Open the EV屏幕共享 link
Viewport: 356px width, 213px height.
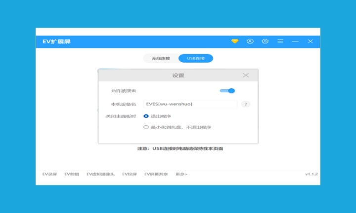(156, 174)
